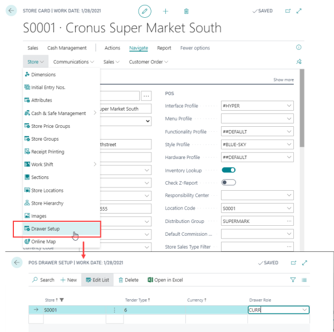This screenshot has height=332, width=334.
Task: Choose Store Price Groups menu entry
Action: 50,126
